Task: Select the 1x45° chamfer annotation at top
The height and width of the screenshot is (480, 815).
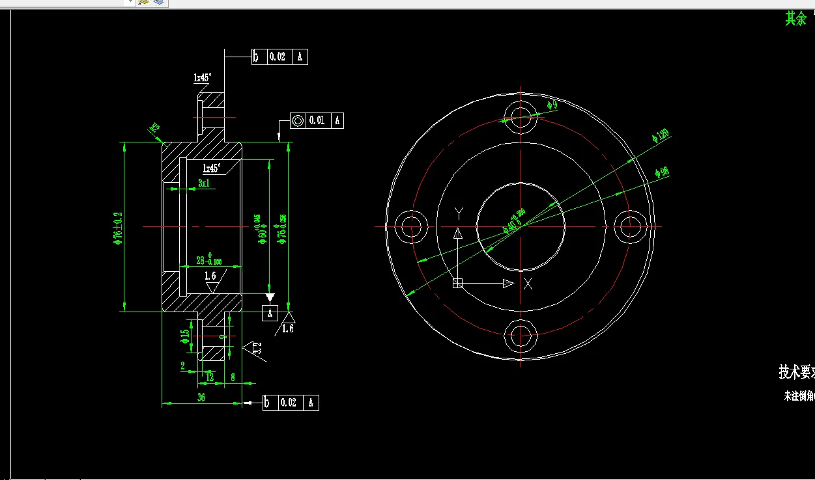Action: click(x=201, y=77)
